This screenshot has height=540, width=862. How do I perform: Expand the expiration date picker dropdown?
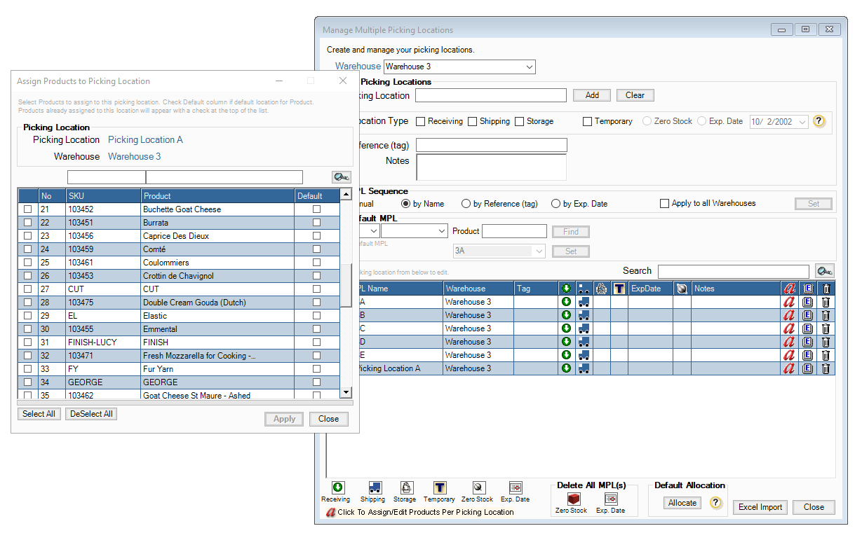click(x=802, y=122)
